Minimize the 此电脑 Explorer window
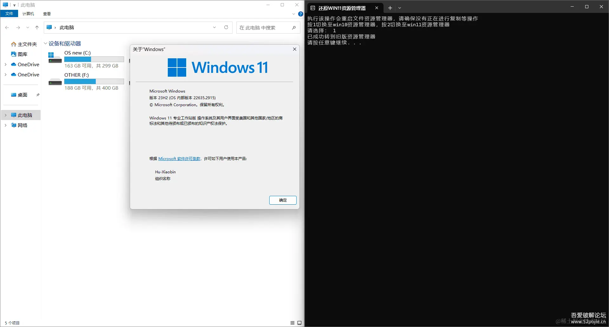The image size is (609, 327). click(x=268, y=5)
